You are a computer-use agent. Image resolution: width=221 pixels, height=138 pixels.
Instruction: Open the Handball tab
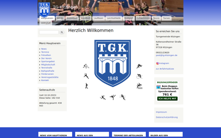85,18
